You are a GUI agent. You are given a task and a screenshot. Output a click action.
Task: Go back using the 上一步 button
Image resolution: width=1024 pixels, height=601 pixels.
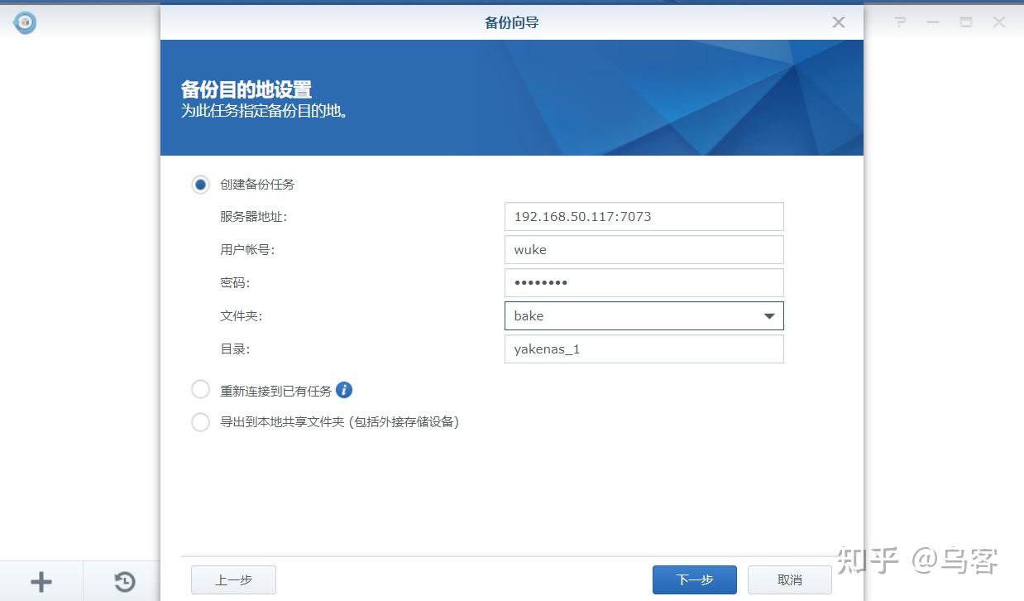coord(233,579)
